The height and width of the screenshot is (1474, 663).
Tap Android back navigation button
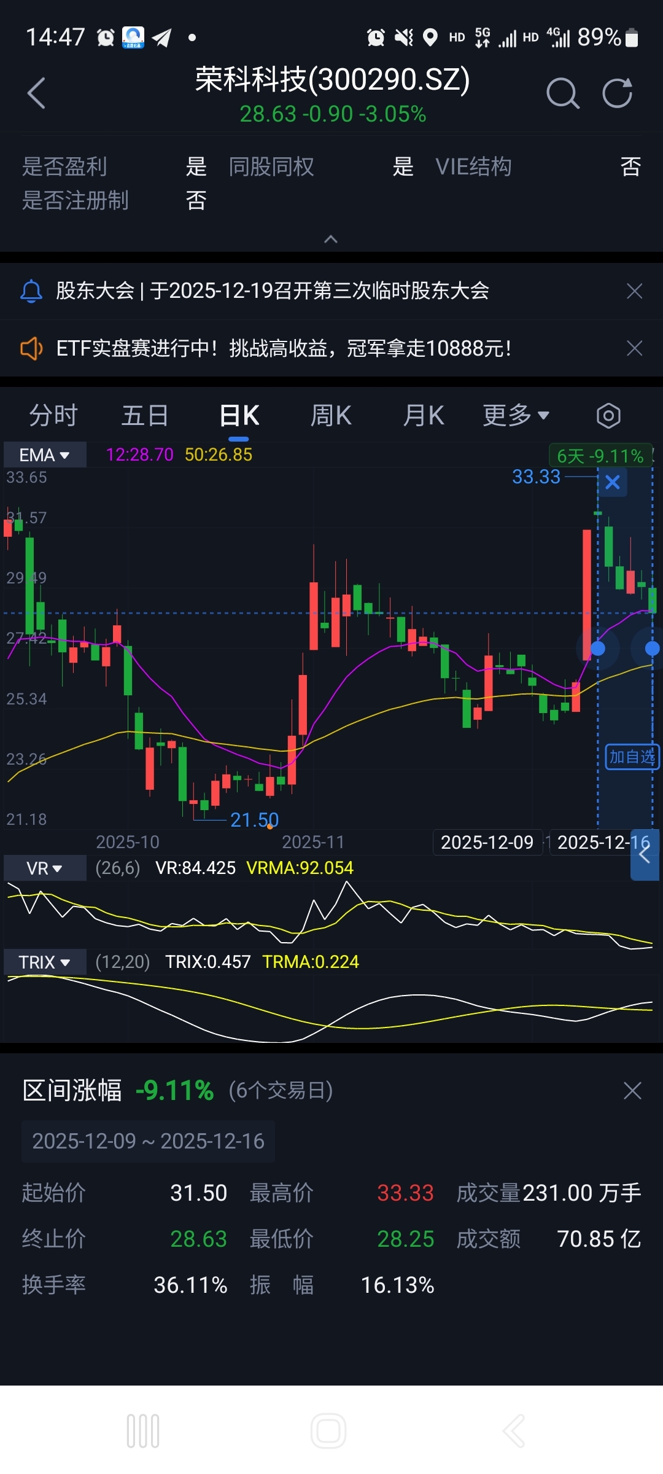514,1431
